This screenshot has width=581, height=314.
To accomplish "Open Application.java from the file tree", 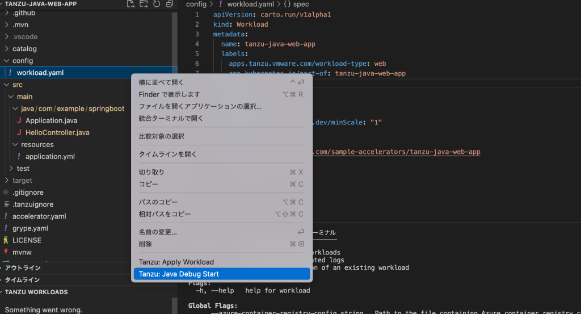I will point(51,120).
